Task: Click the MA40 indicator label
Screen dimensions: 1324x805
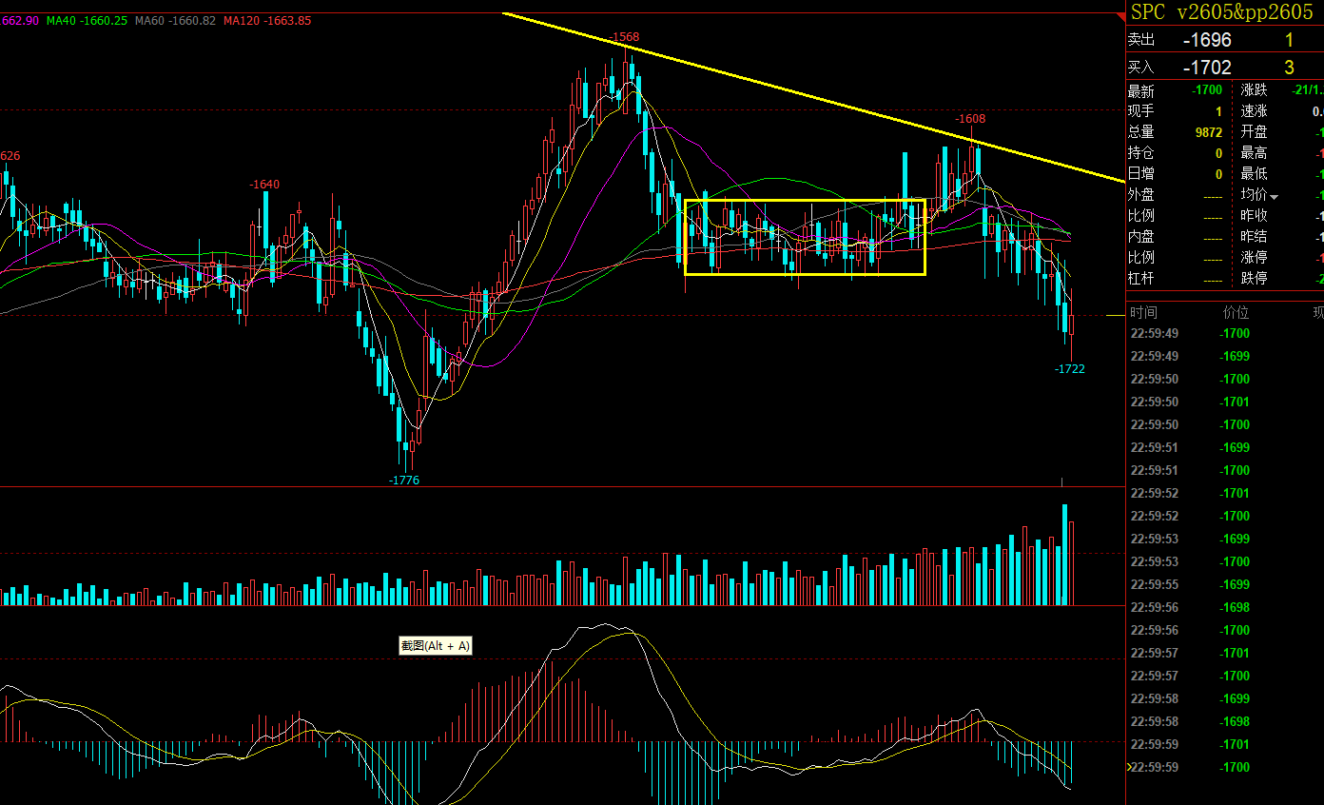Action: pyautogui.click(x=87, y=20)
